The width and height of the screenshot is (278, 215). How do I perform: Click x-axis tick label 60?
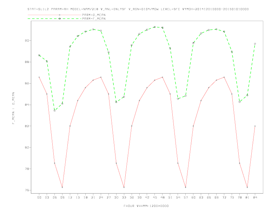(193, 197)
